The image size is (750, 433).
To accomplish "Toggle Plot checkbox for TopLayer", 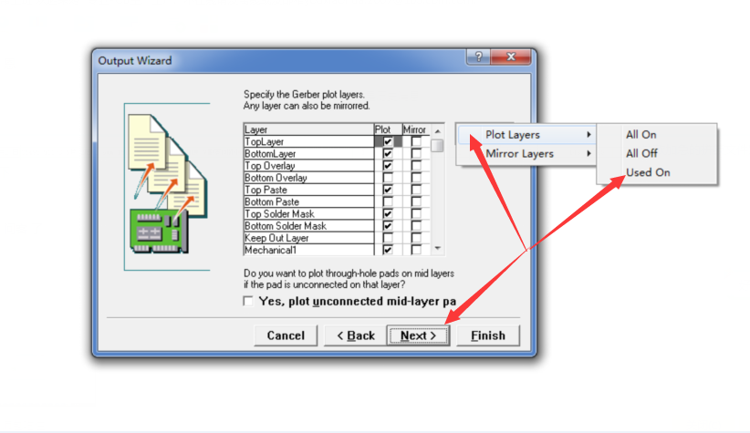I will 388,142.
